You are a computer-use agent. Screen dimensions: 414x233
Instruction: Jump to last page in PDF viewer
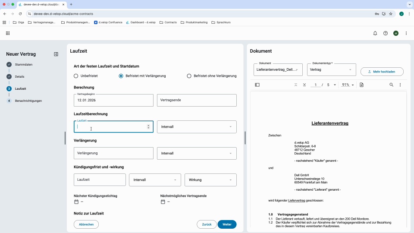point(304,85)
